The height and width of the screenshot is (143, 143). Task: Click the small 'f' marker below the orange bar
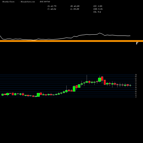point(137,43)
